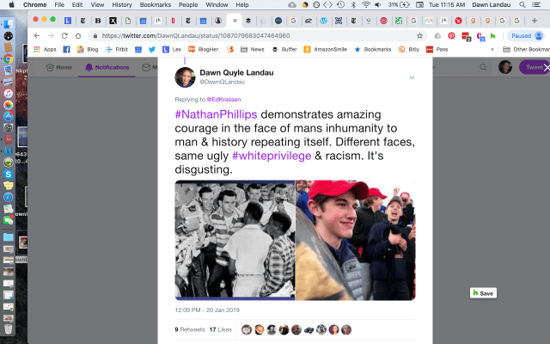This screenshot has height=344, width=550.
Task: Go to Twitter Home tab
Action: pos(59,67)
